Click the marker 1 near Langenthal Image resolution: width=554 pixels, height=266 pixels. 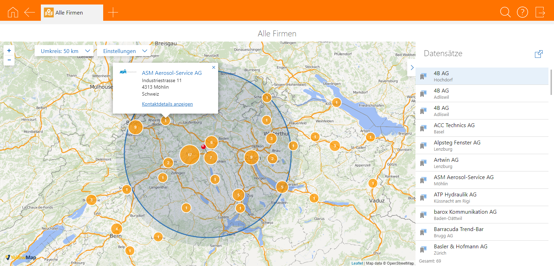pos(163,178)
